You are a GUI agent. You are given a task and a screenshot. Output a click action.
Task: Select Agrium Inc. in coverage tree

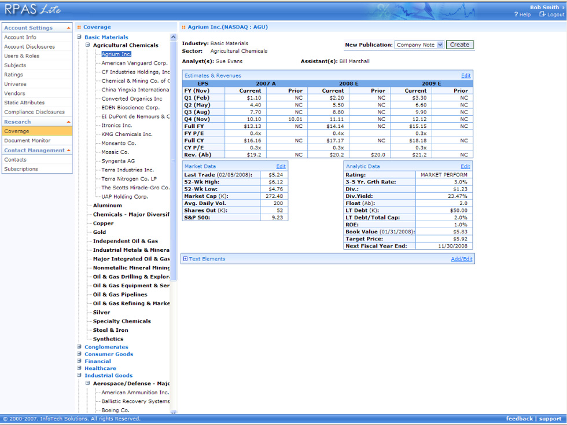(x=116, y=54)
